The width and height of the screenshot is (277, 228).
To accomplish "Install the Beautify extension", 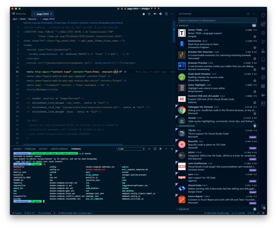I will (x=253, y=148).
